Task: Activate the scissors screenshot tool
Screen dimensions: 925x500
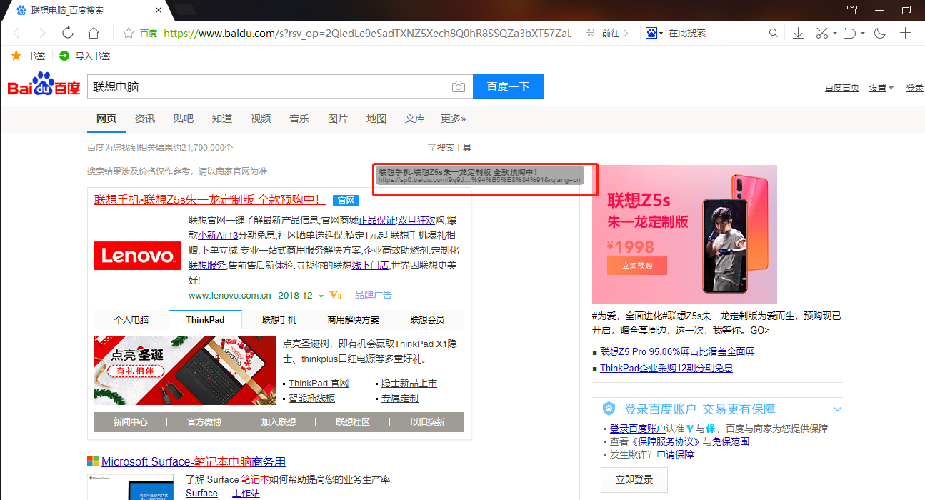Action: tap(821, 33)
